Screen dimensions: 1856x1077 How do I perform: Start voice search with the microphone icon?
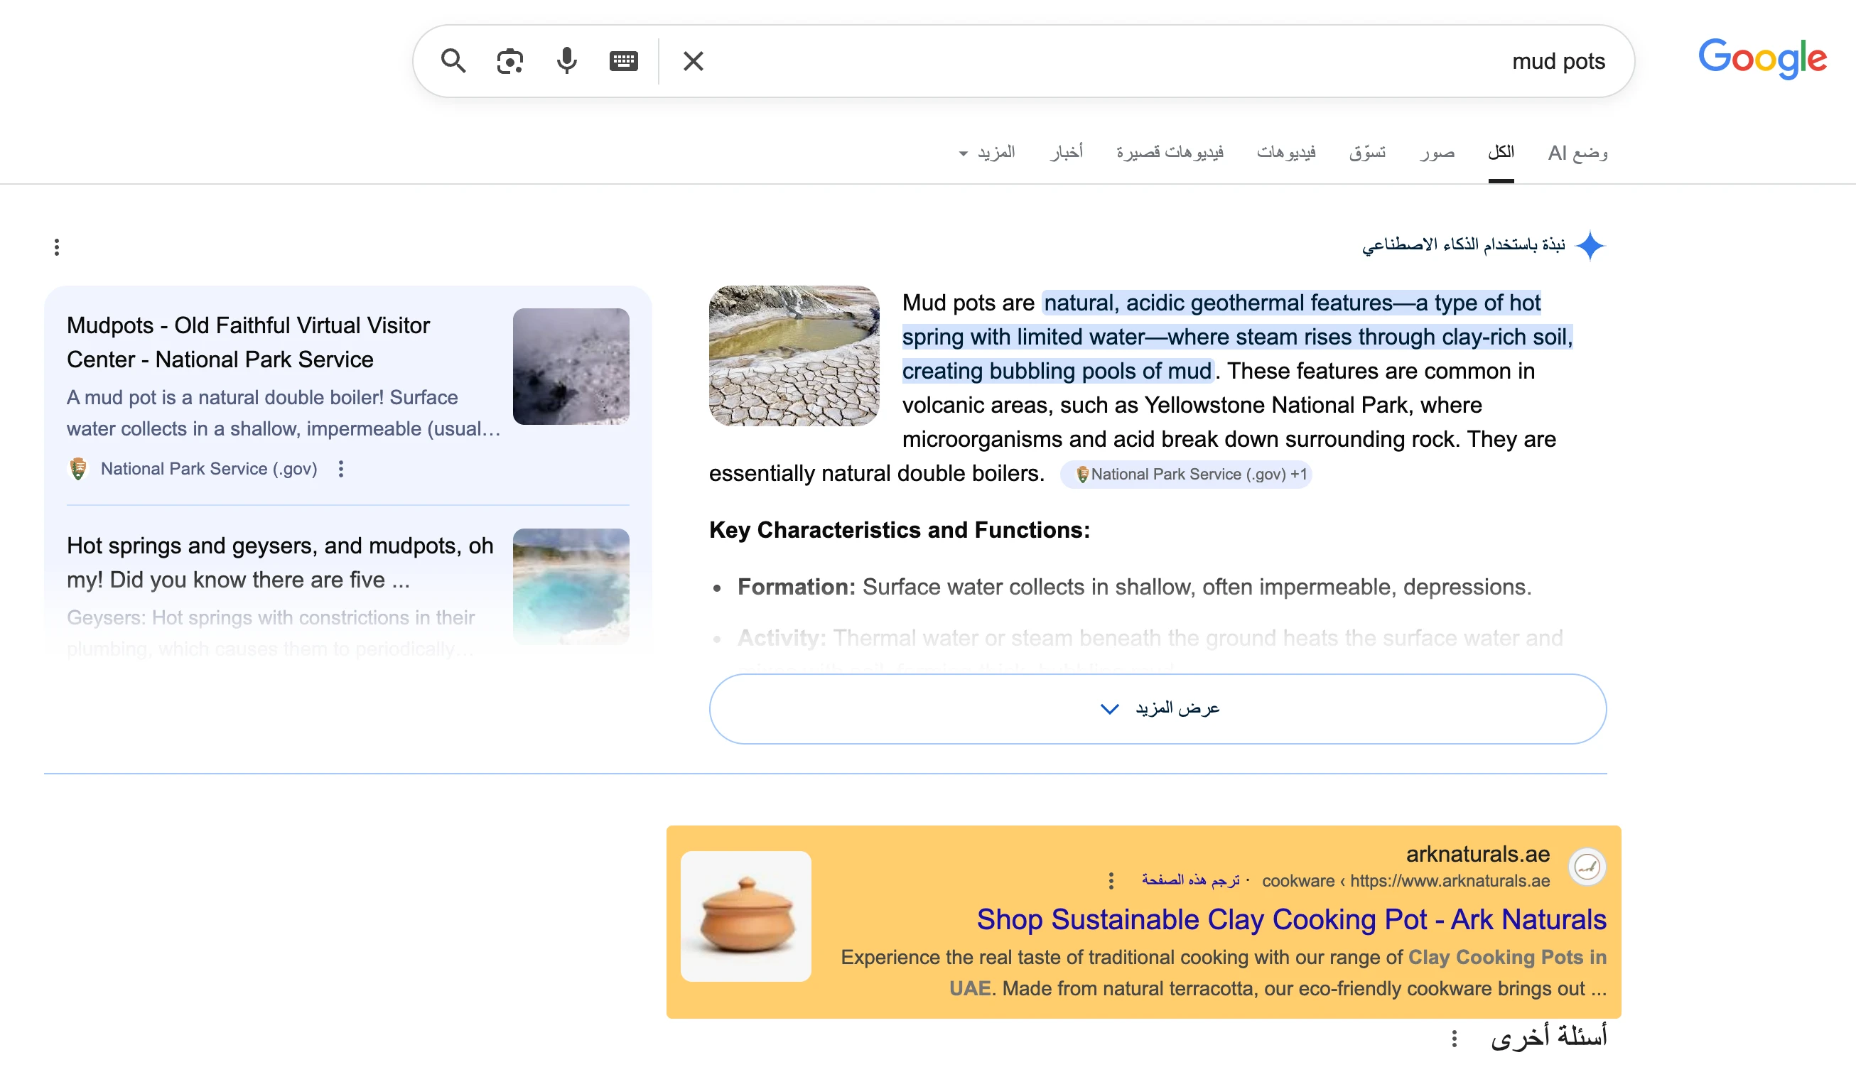tap(566, 60)
